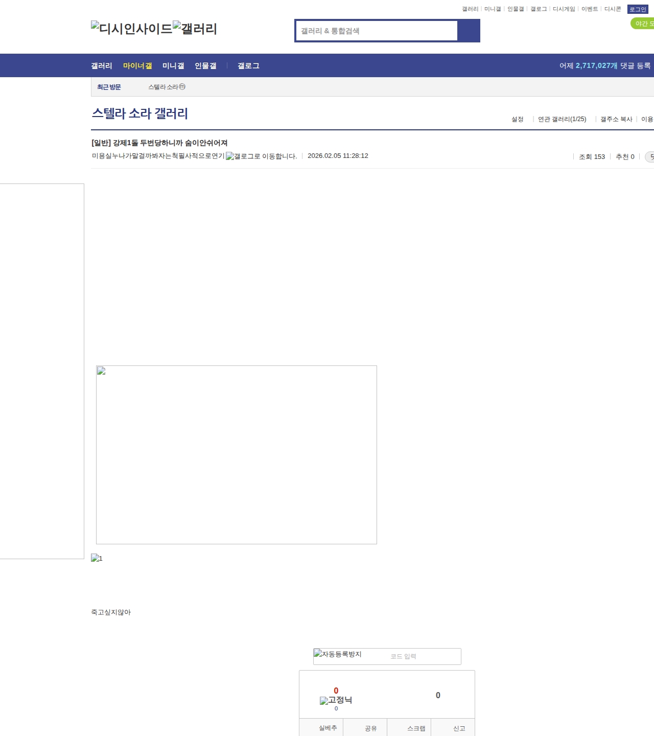
Task: Open 갤로그 from the blue navigation bar
Action: [248, 65]
